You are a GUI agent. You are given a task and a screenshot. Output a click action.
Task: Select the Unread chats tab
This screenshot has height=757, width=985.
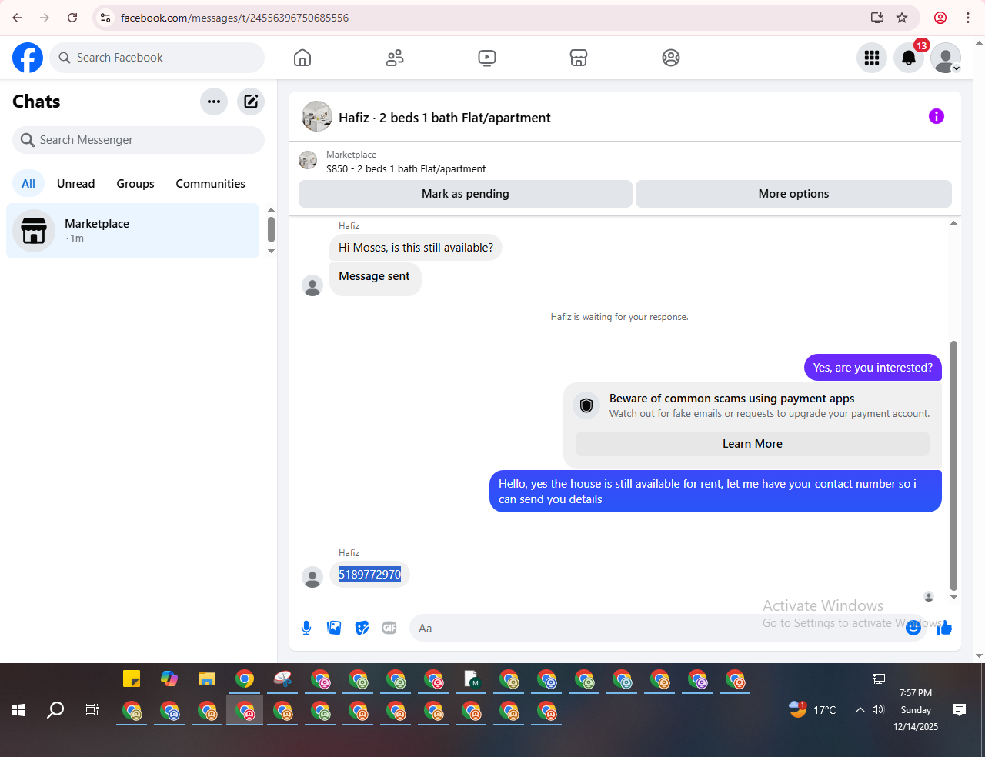tap(76, 184)
